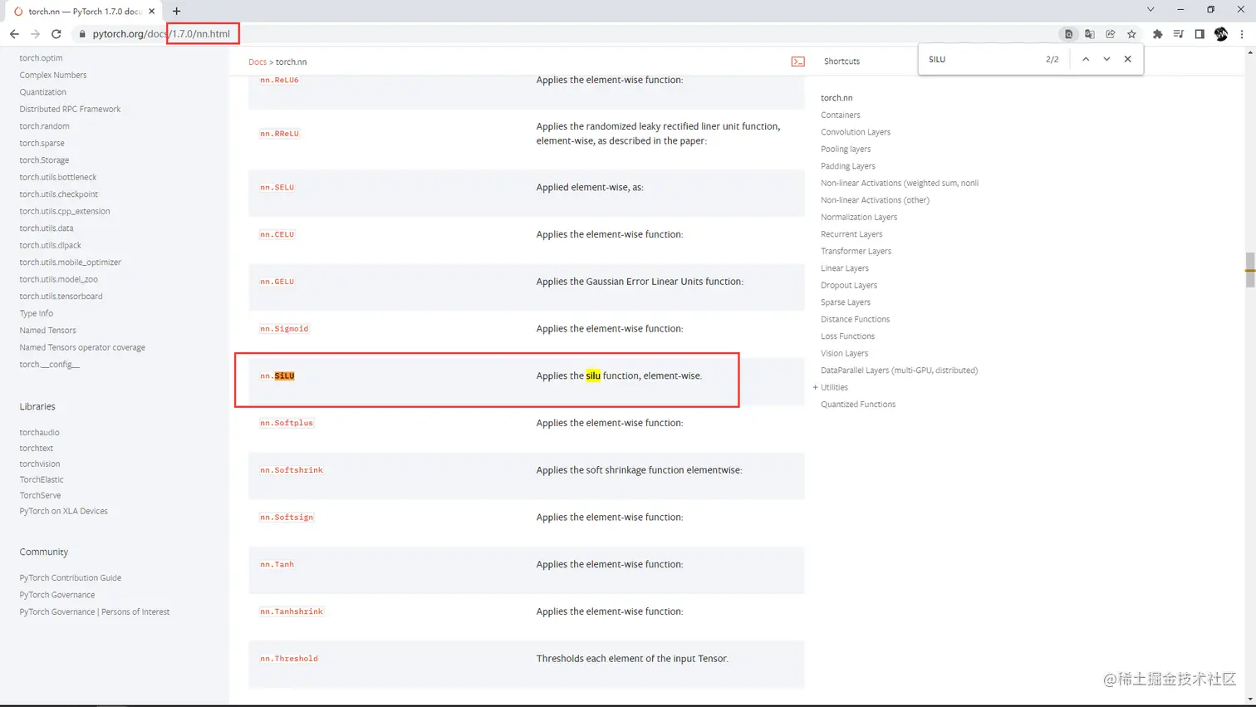The height and width of the screenshot is (707, 1256).
Task: Open the Chrome three-dot menu
Action: 1242,34
